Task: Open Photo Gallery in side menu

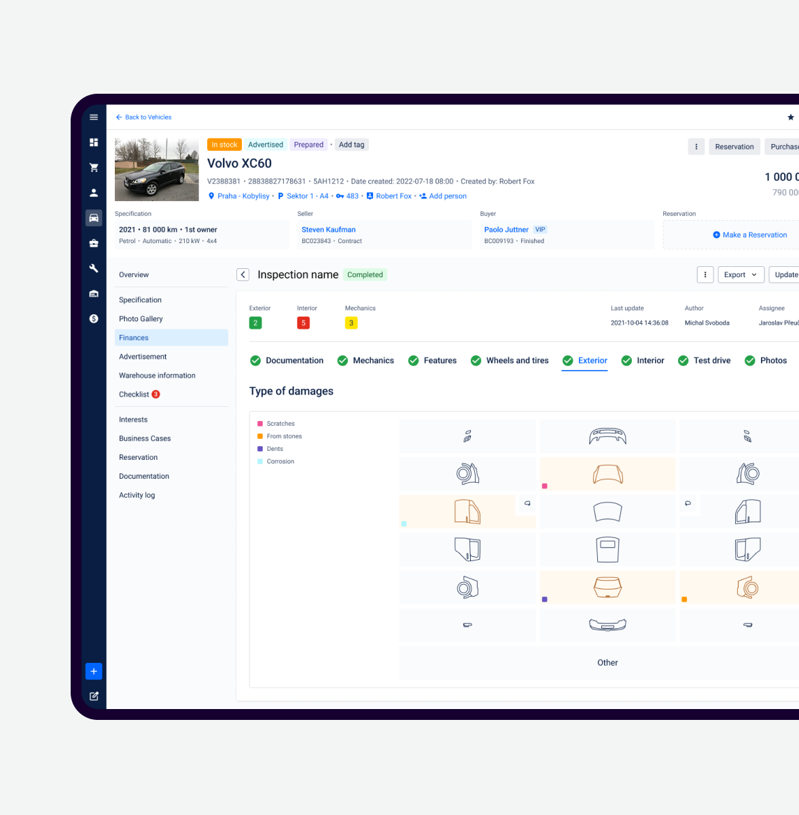Action: click(171, 319)
